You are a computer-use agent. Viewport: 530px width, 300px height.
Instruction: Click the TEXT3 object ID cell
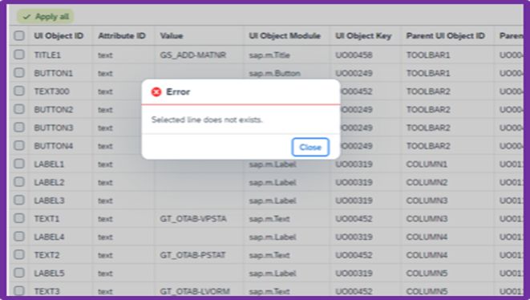[47, 291]
